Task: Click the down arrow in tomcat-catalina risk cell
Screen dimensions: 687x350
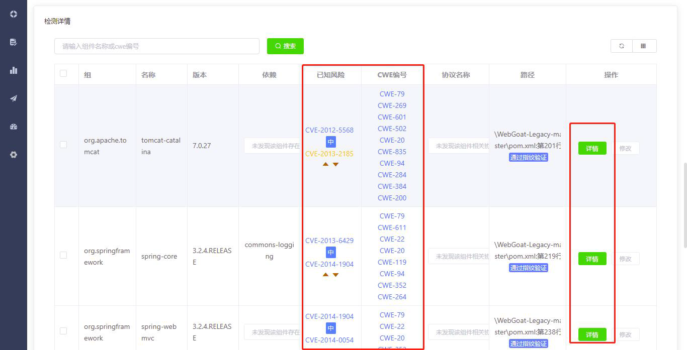Action: click(335, 164)
